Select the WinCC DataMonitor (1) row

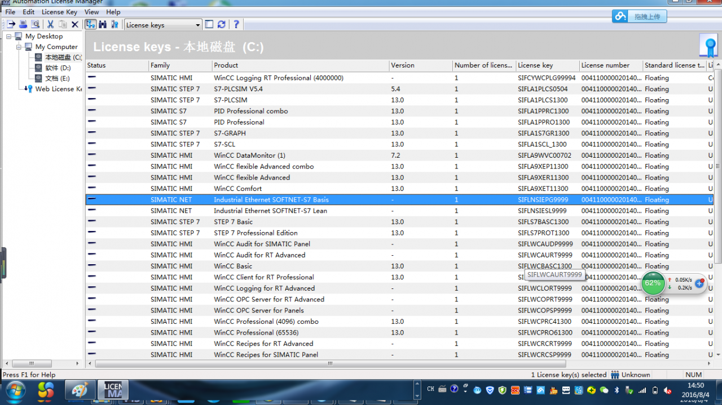click(x=400, y=155)
